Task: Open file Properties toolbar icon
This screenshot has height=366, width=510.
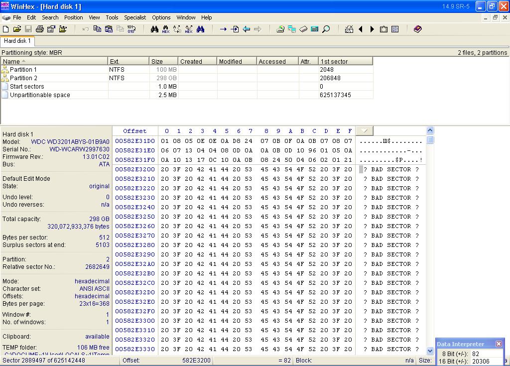Action: click(x=51, y=29)
